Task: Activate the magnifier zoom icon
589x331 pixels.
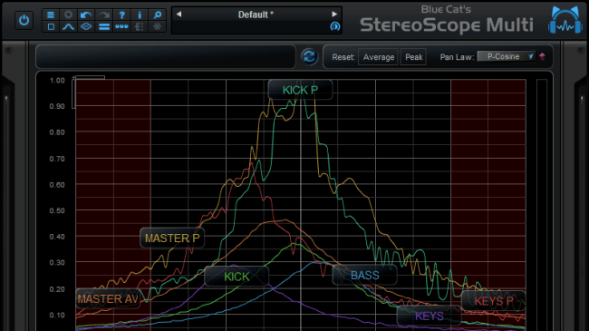Action: [x=158, y=15]
